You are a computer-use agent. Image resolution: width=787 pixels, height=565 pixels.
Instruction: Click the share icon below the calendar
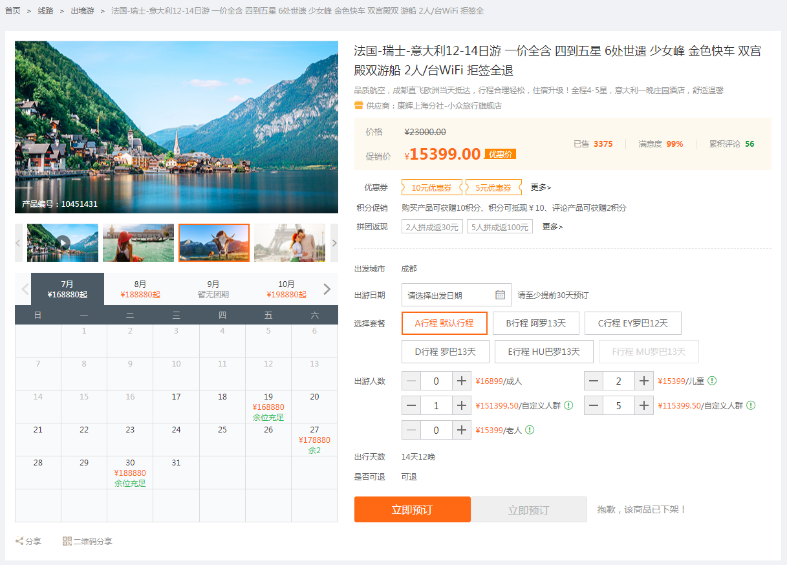click(x=19, y=541)
